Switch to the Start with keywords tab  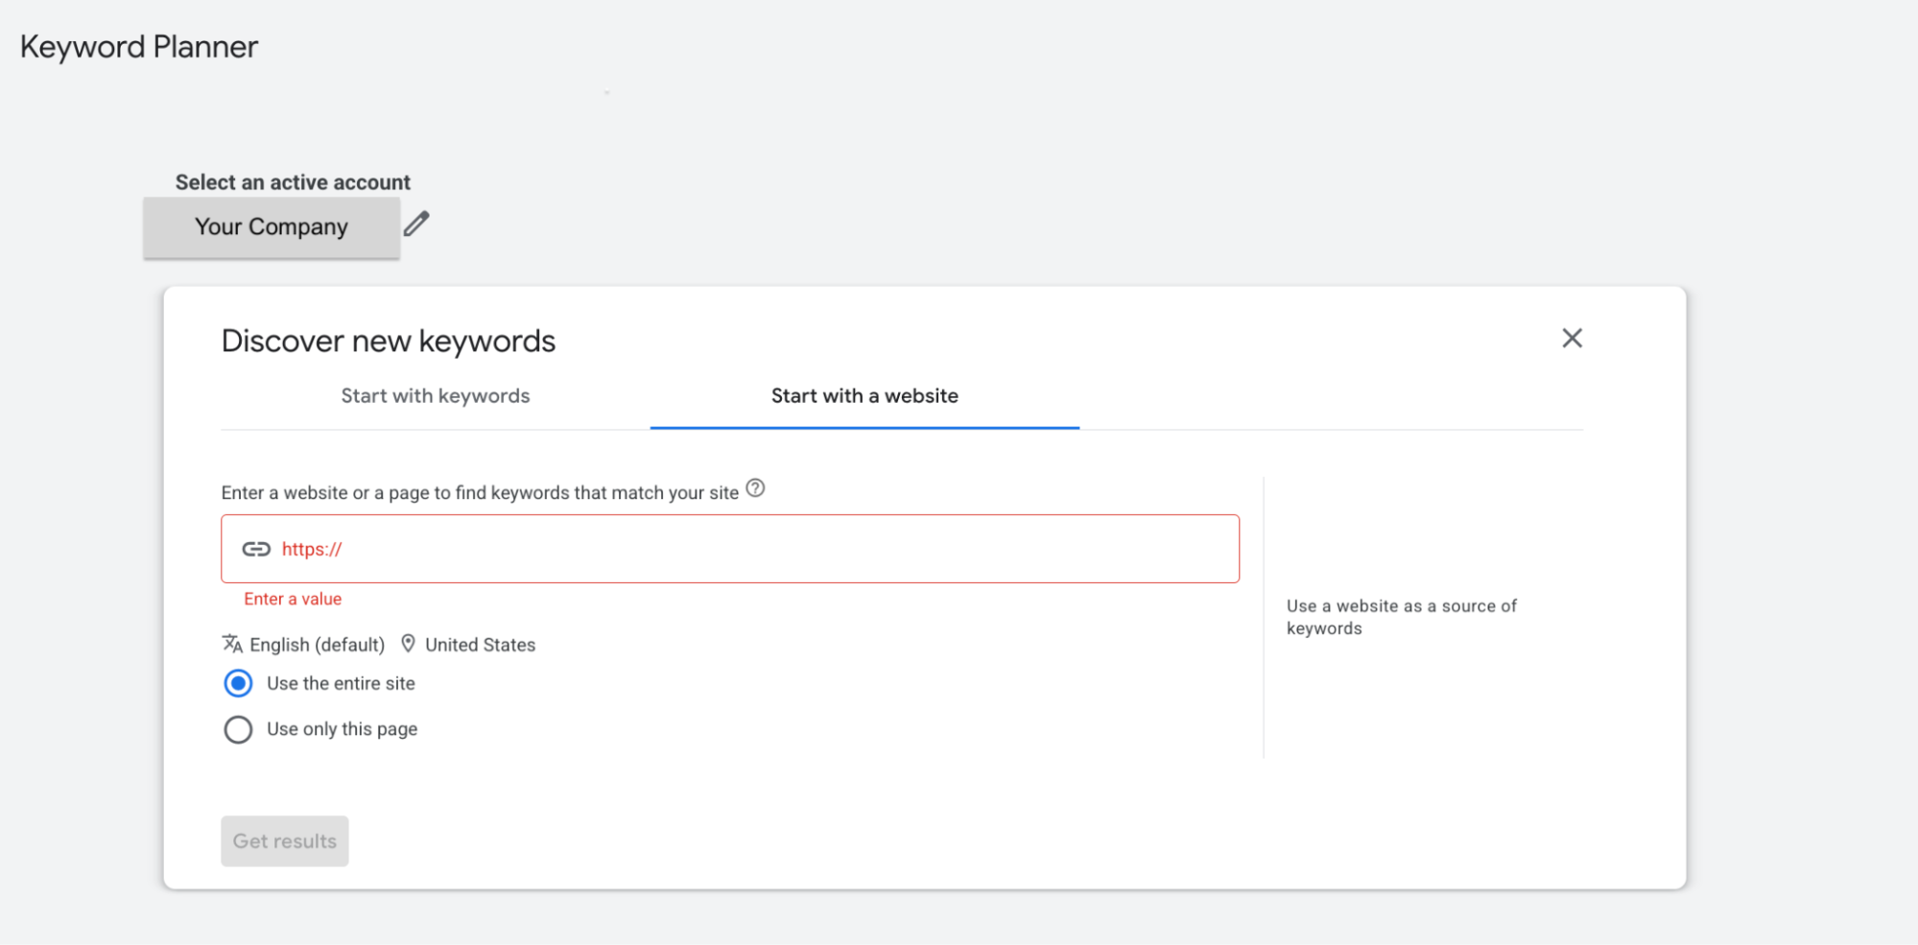[x=435, y=396]
